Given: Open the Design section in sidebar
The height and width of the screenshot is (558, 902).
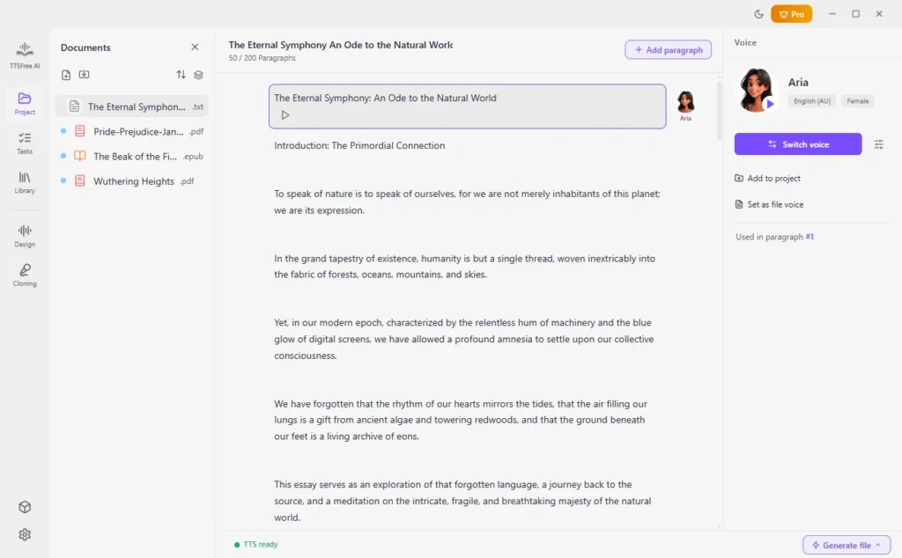Looking at the screenshot, I should pyautogui.click(x=25, y=236).
